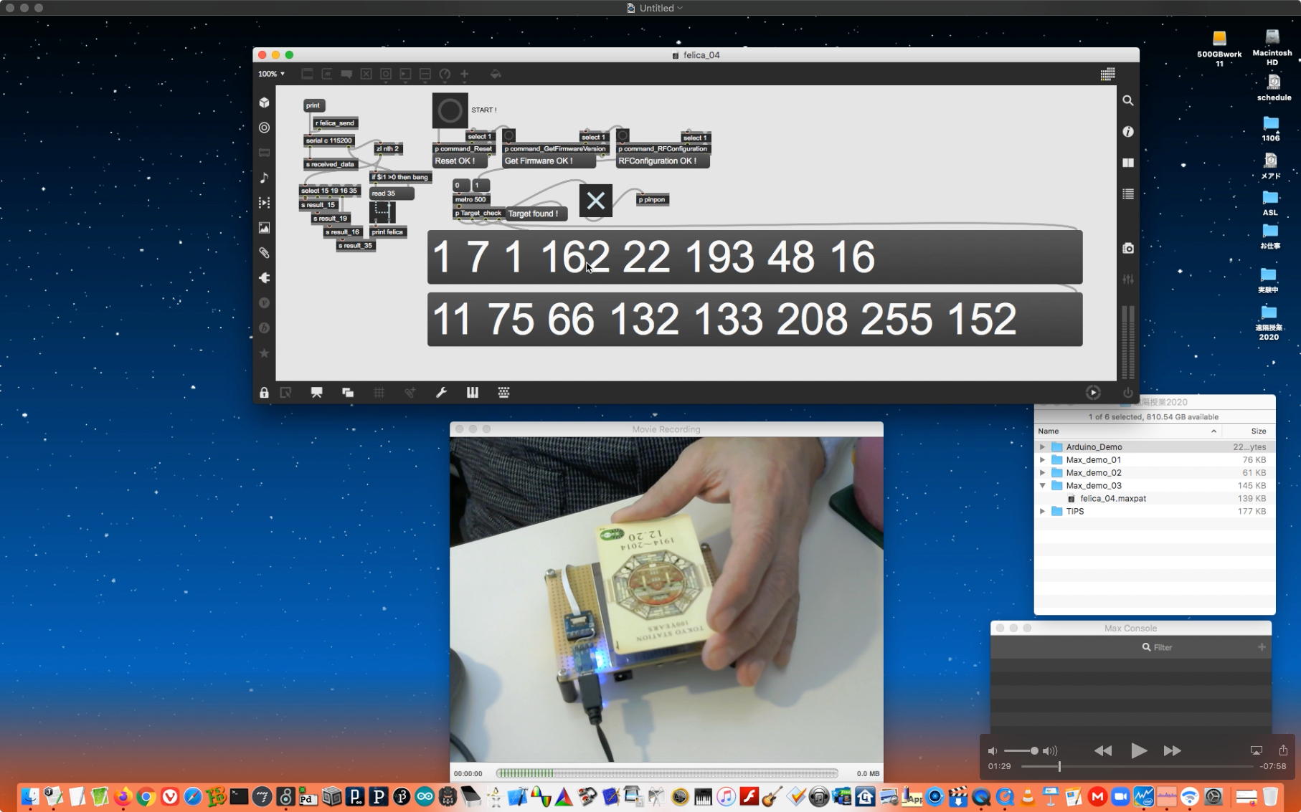Open the Trash in the Dock
This screenshot has height=812, width=1301.
click(1270, 796)
